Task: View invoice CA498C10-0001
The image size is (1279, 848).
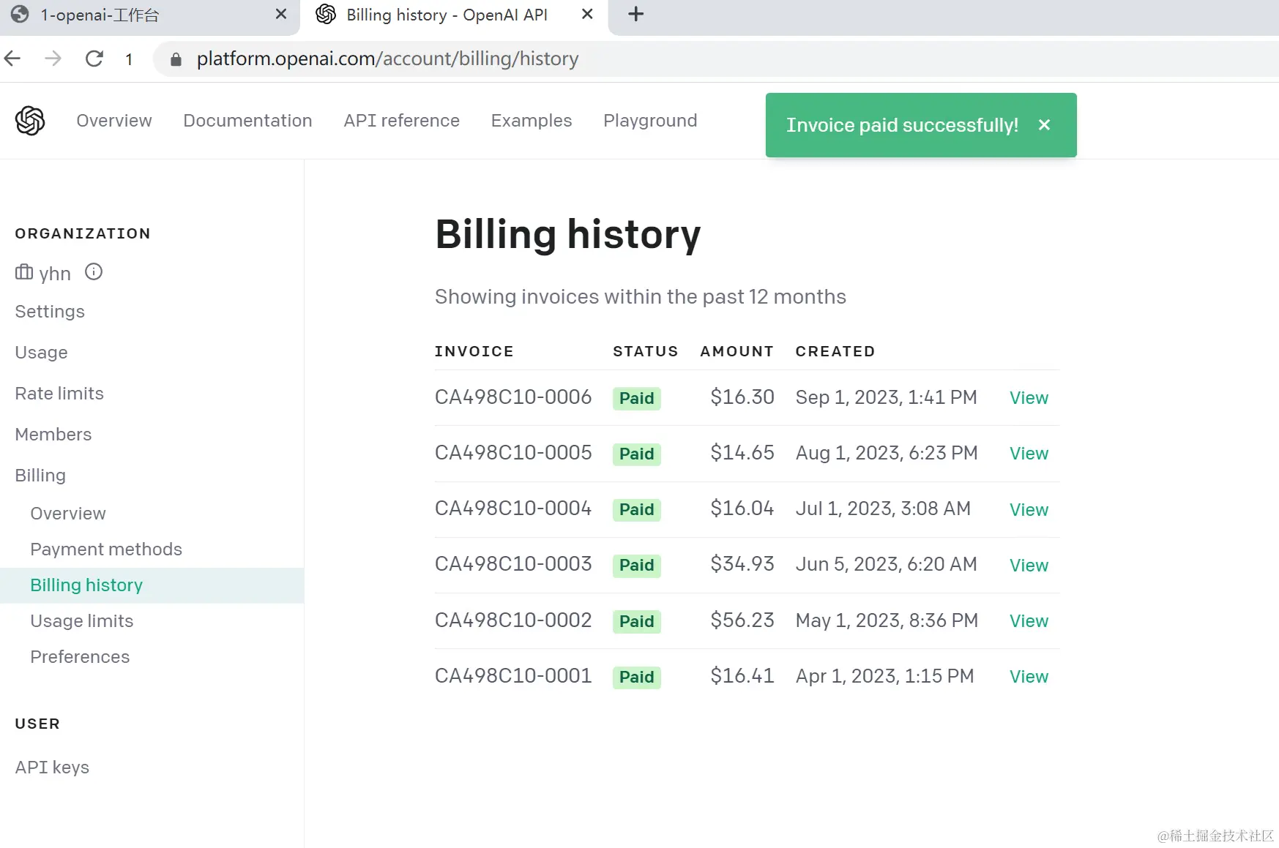Action: [x=1029, y=677]
